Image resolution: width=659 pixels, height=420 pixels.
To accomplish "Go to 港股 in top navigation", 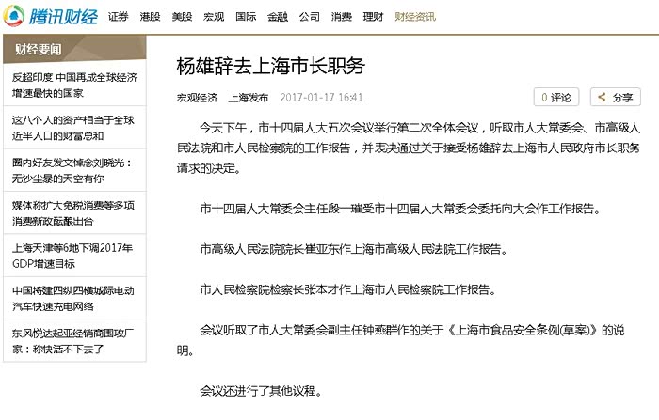I will click(151, 17).
